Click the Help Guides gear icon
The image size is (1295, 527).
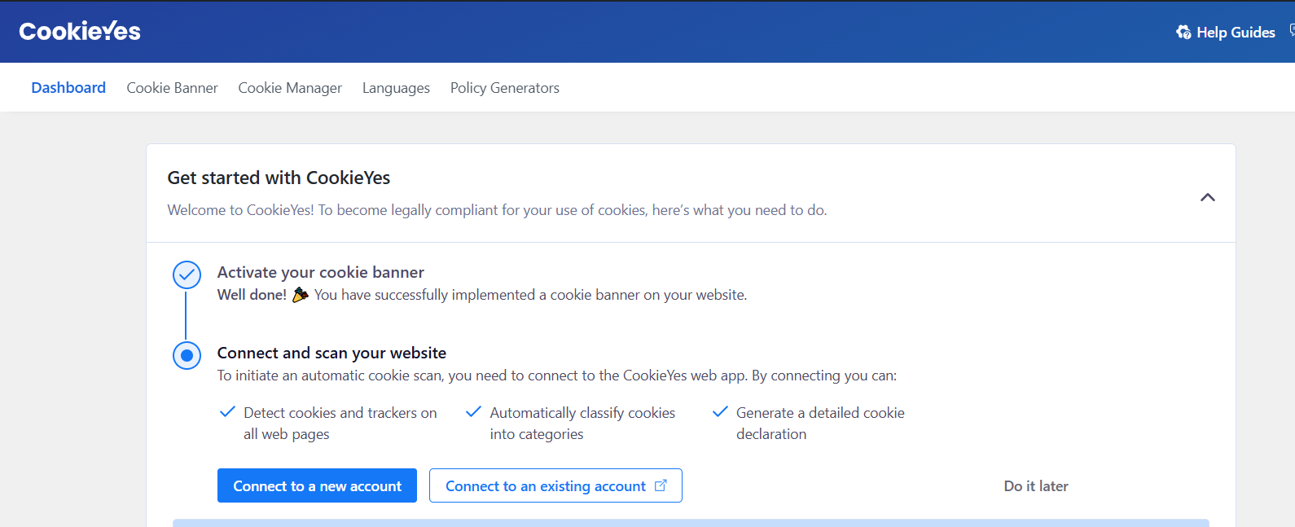pyautogui.click(x=1183, y=33)
